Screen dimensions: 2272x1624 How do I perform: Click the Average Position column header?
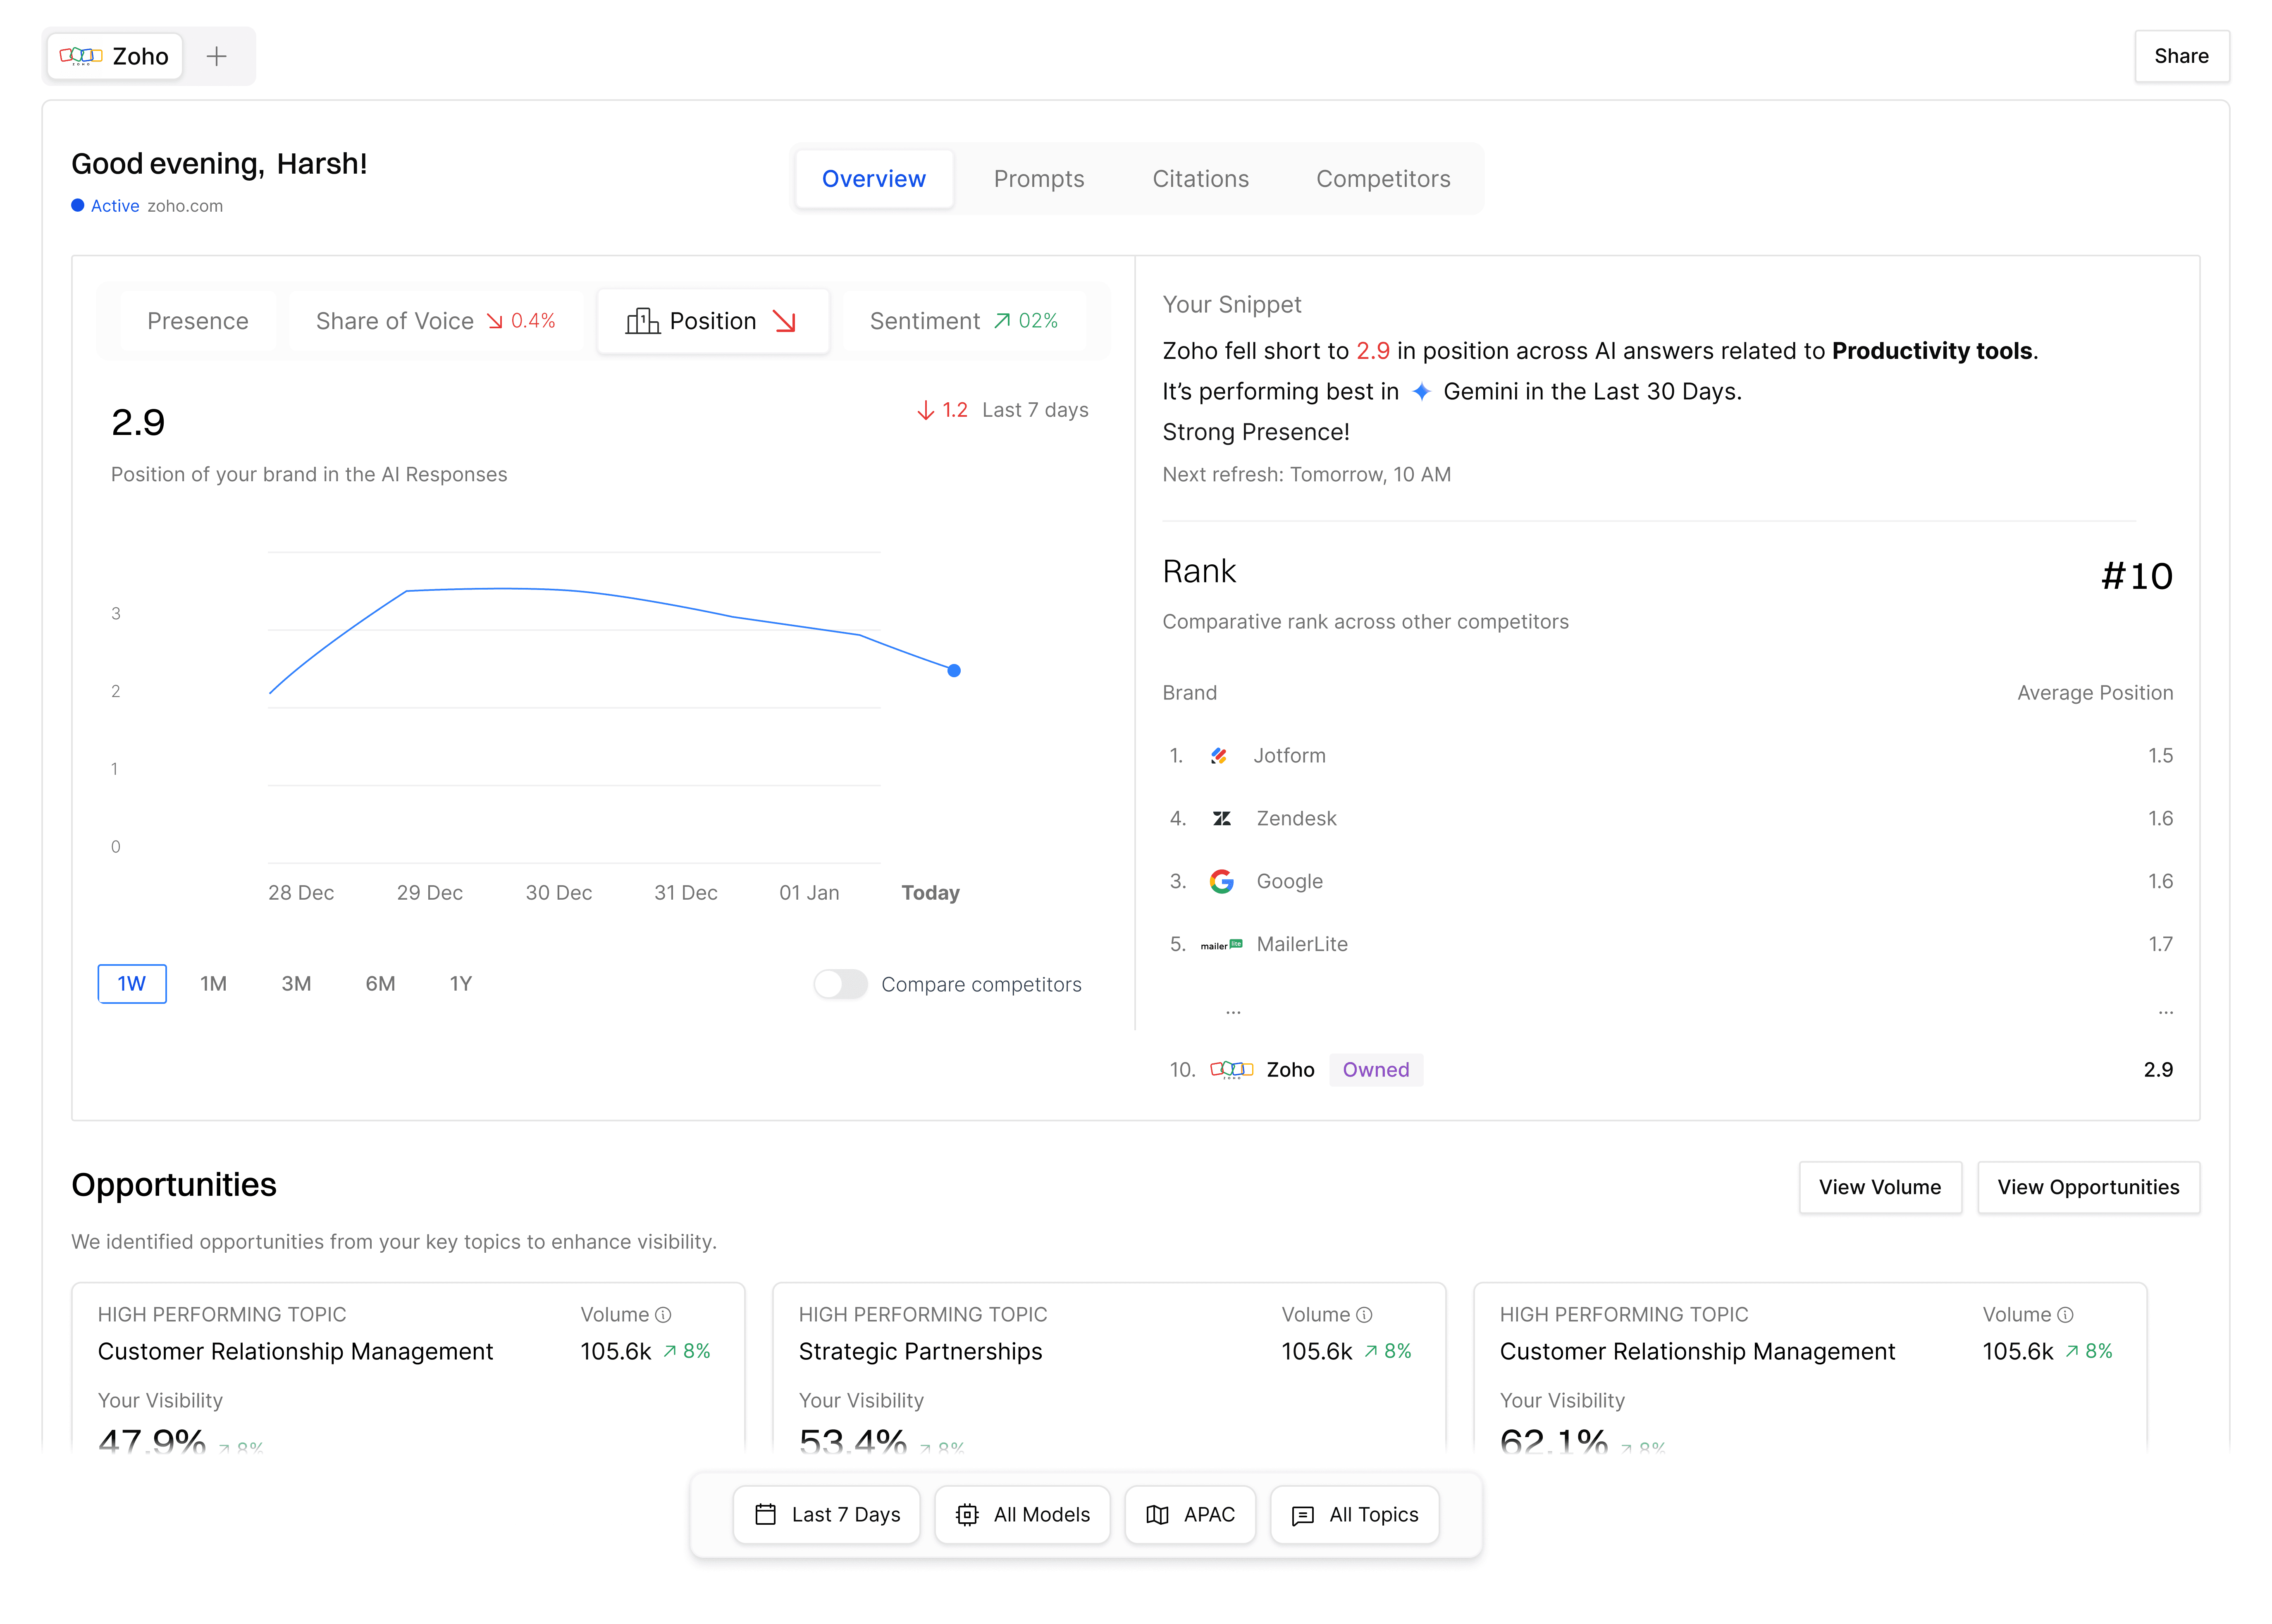point(2095,693)
